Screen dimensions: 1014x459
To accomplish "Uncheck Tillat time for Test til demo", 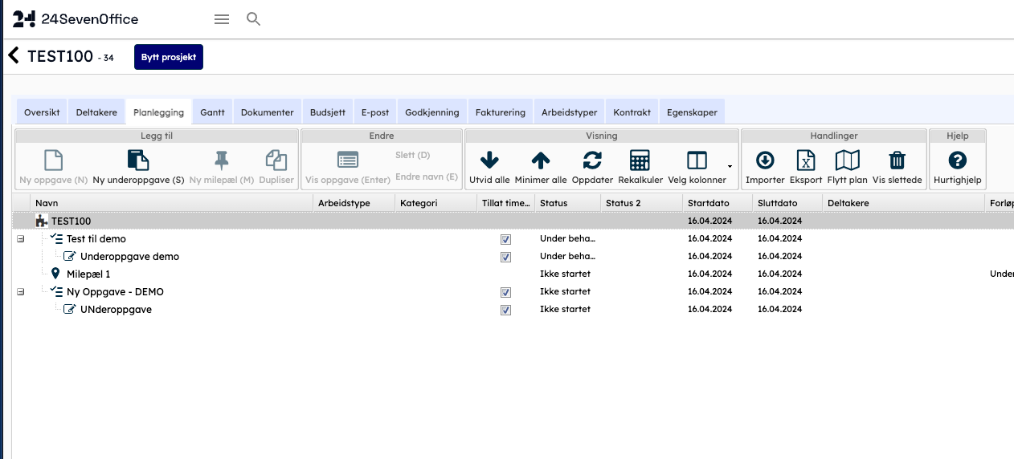I will point(505,239).
